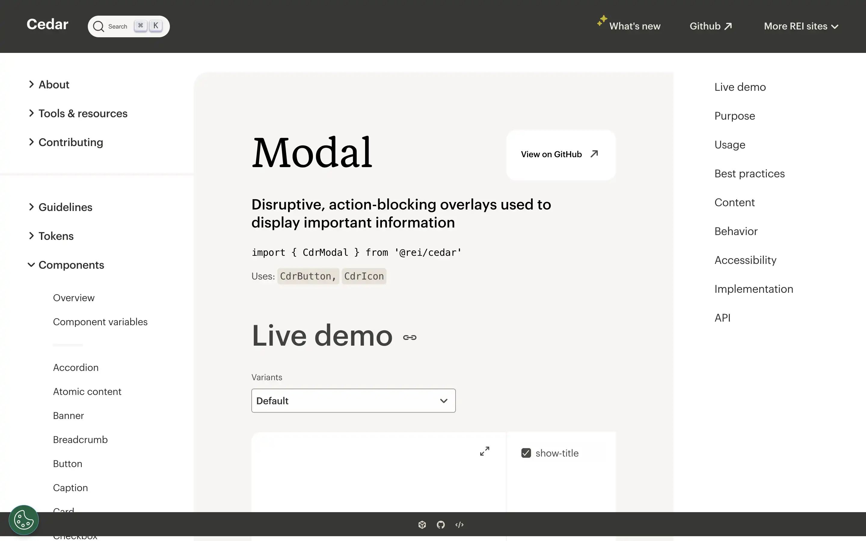The height and width of the screenshot is (541, 866).
Task: Click the Cedar logo in the header
Action: [47, 25]
